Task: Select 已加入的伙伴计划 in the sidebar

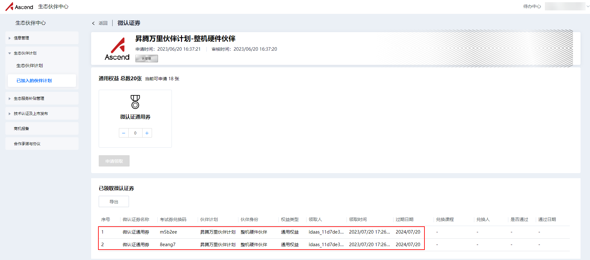Action: [42, 81]
